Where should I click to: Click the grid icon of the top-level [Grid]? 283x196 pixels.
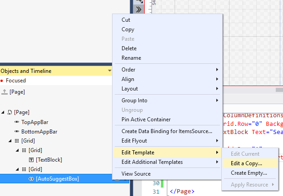coord(17,141)
